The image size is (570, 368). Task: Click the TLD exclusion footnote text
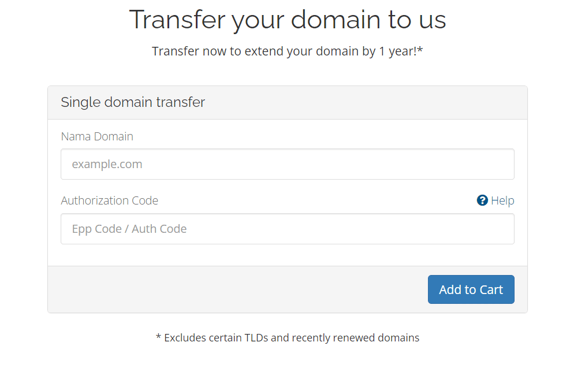(288, 337)
